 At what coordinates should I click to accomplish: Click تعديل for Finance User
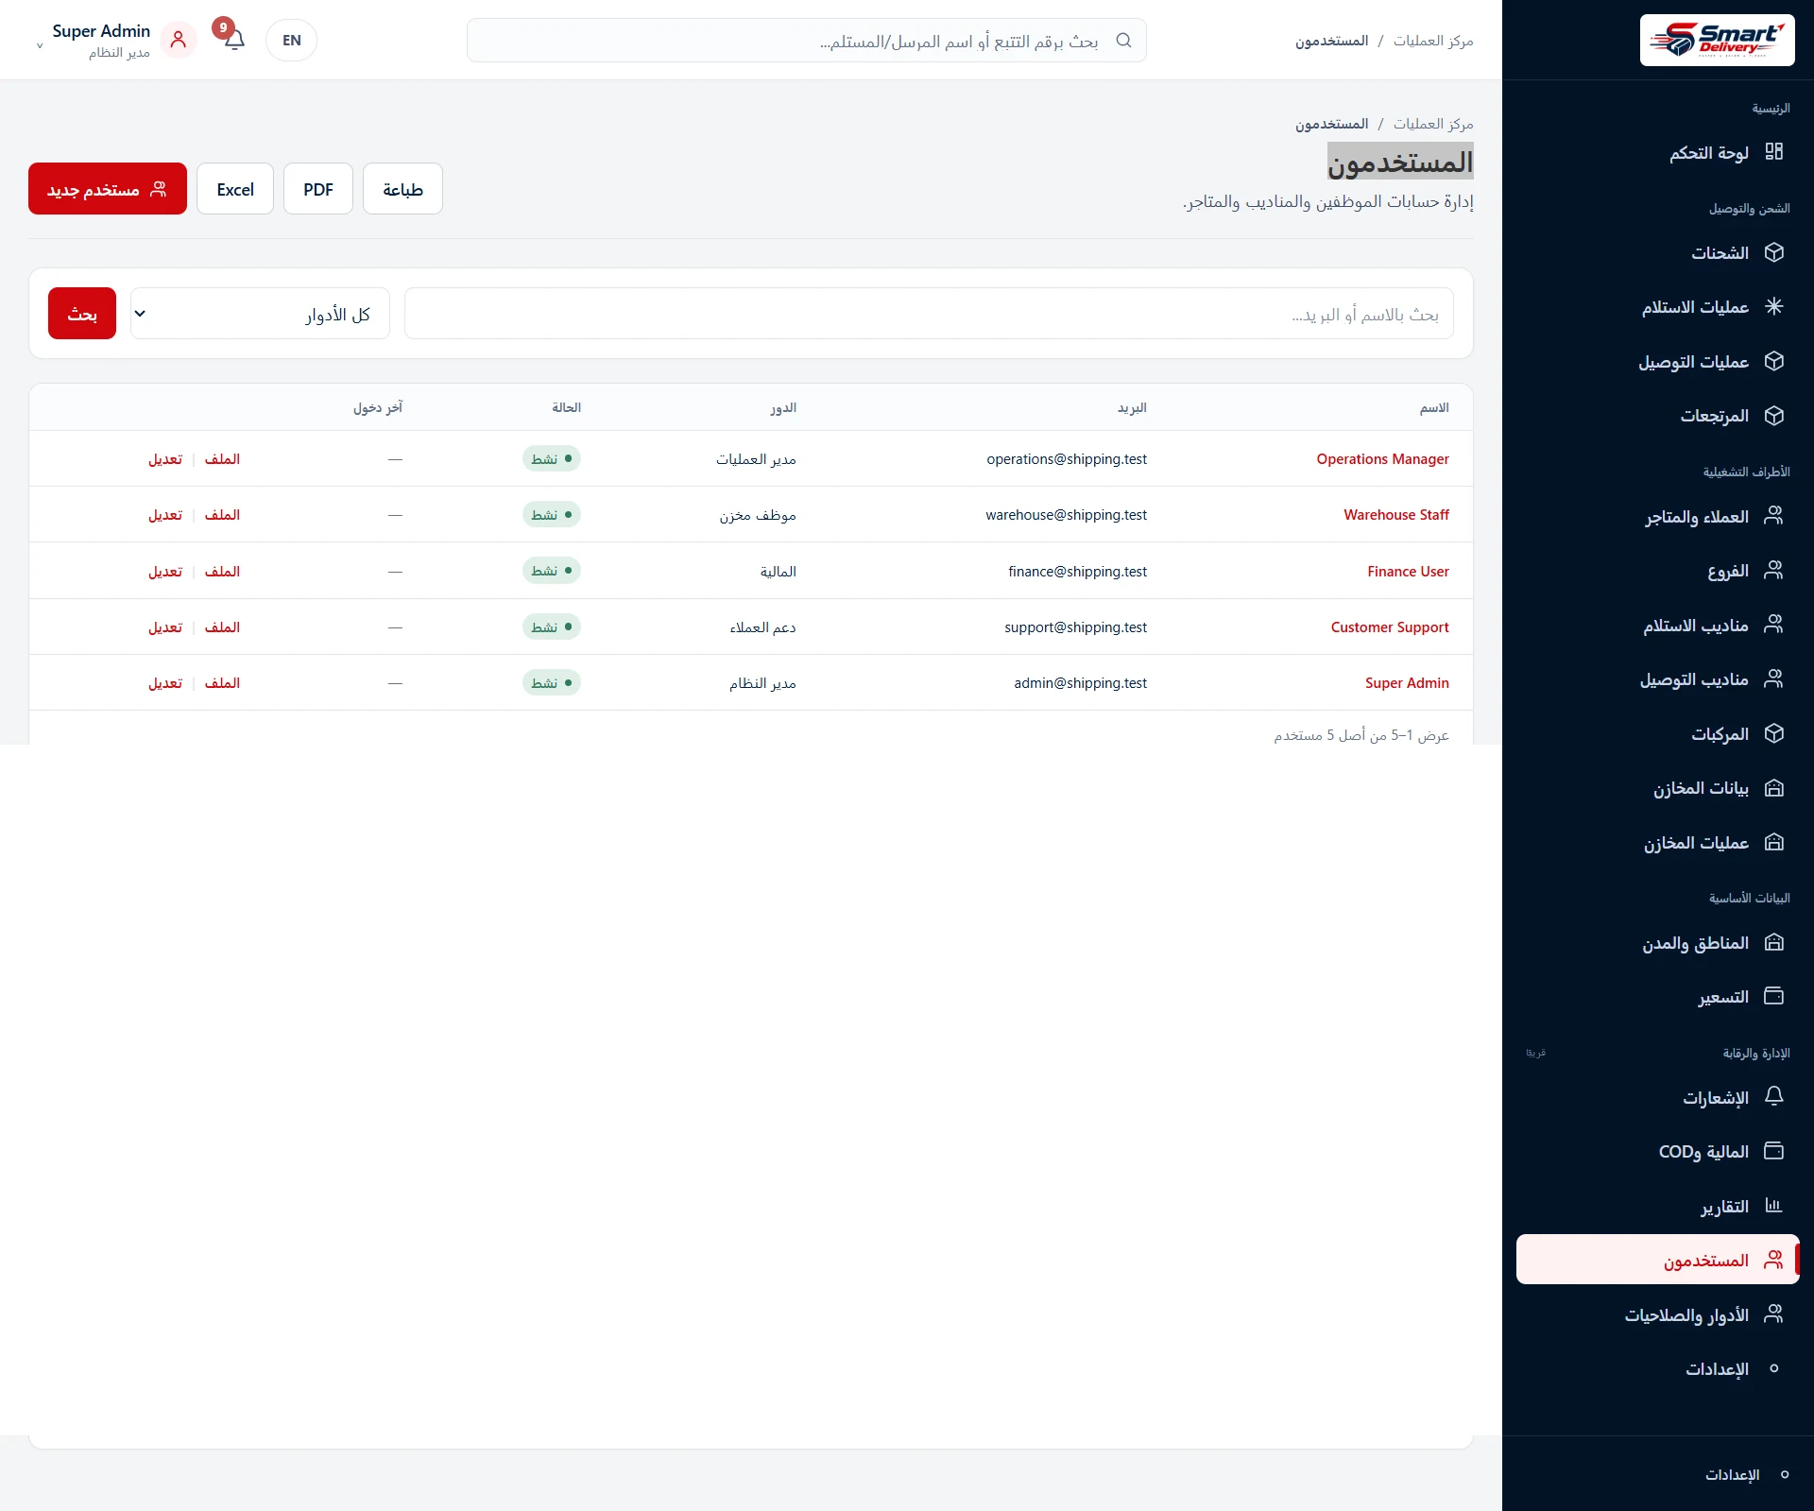point(165,572)
